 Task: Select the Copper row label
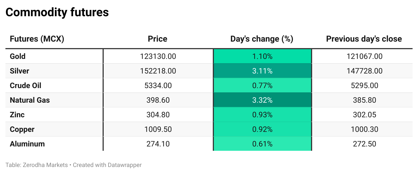click(x=22, y=129)
